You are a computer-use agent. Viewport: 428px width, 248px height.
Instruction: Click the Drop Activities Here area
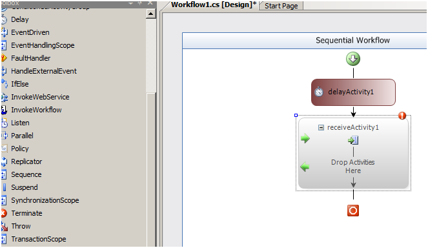pyautogui.click(x=353, y=167)
